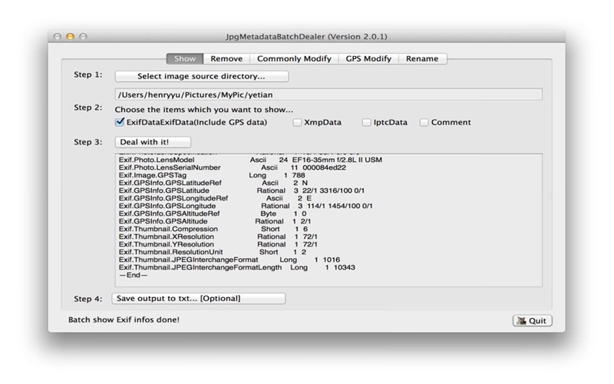Click the Deal with it! button
This screenshot has height=384, width=614.
point(153,142)
